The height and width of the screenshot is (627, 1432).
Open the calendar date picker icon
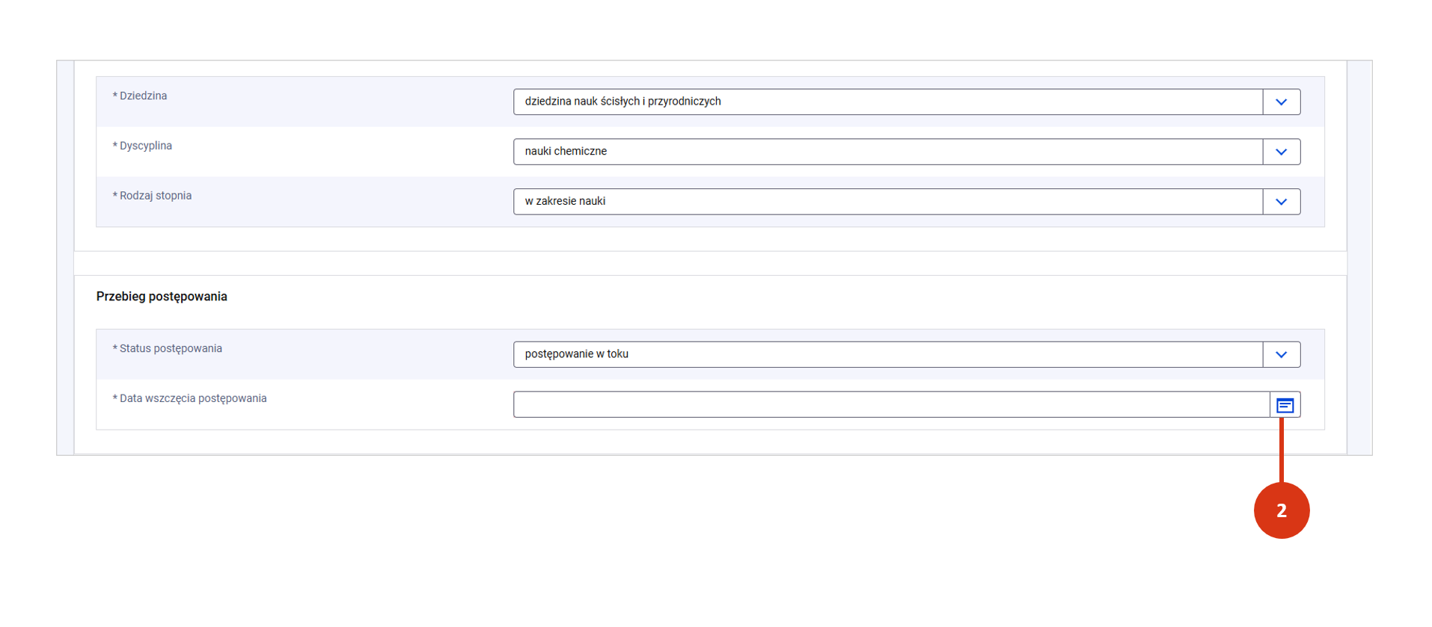point(1285,405)
